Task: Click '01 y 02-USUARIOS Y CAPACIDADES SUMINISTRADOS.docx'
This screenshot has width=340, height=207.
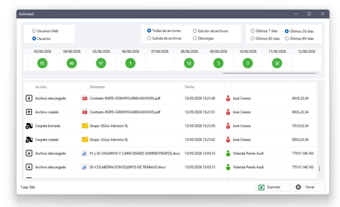Action: point(135,153)
